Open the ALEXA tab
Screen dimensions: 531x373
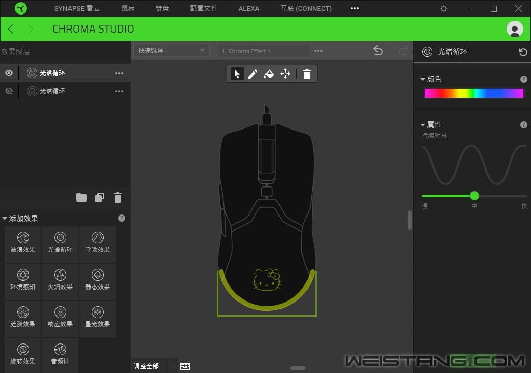point(248,8)
